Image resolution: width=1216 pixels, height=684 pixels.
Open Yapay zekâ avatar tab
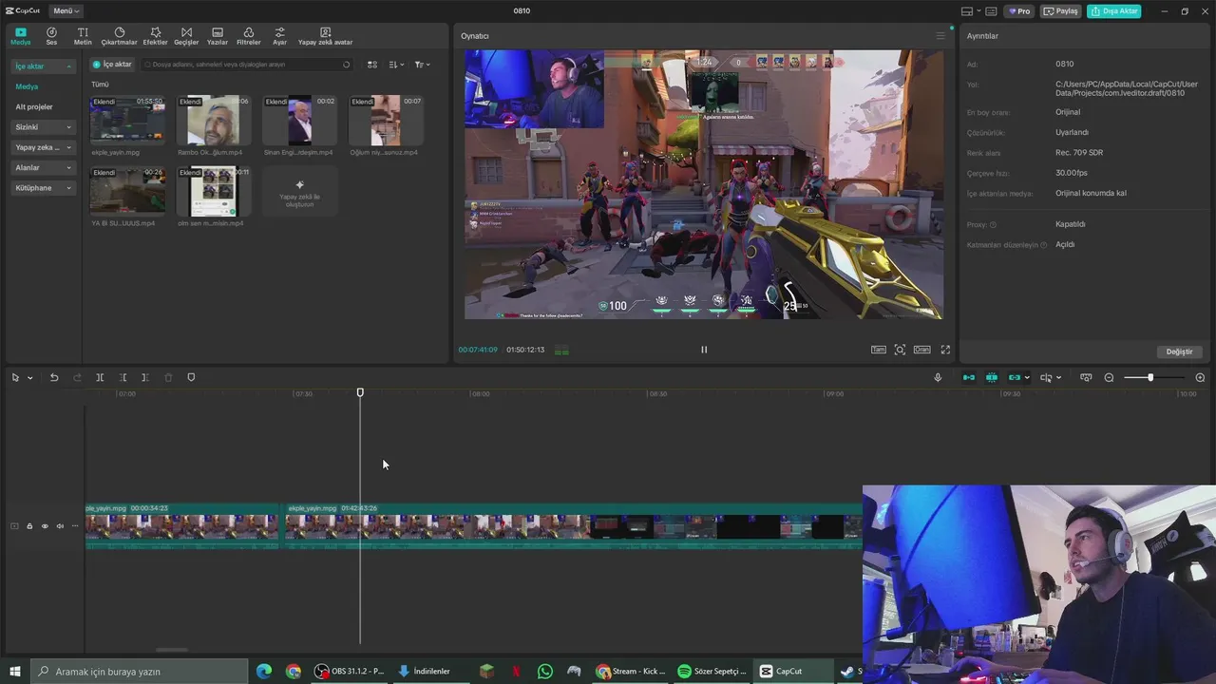[x=325, y=36]
